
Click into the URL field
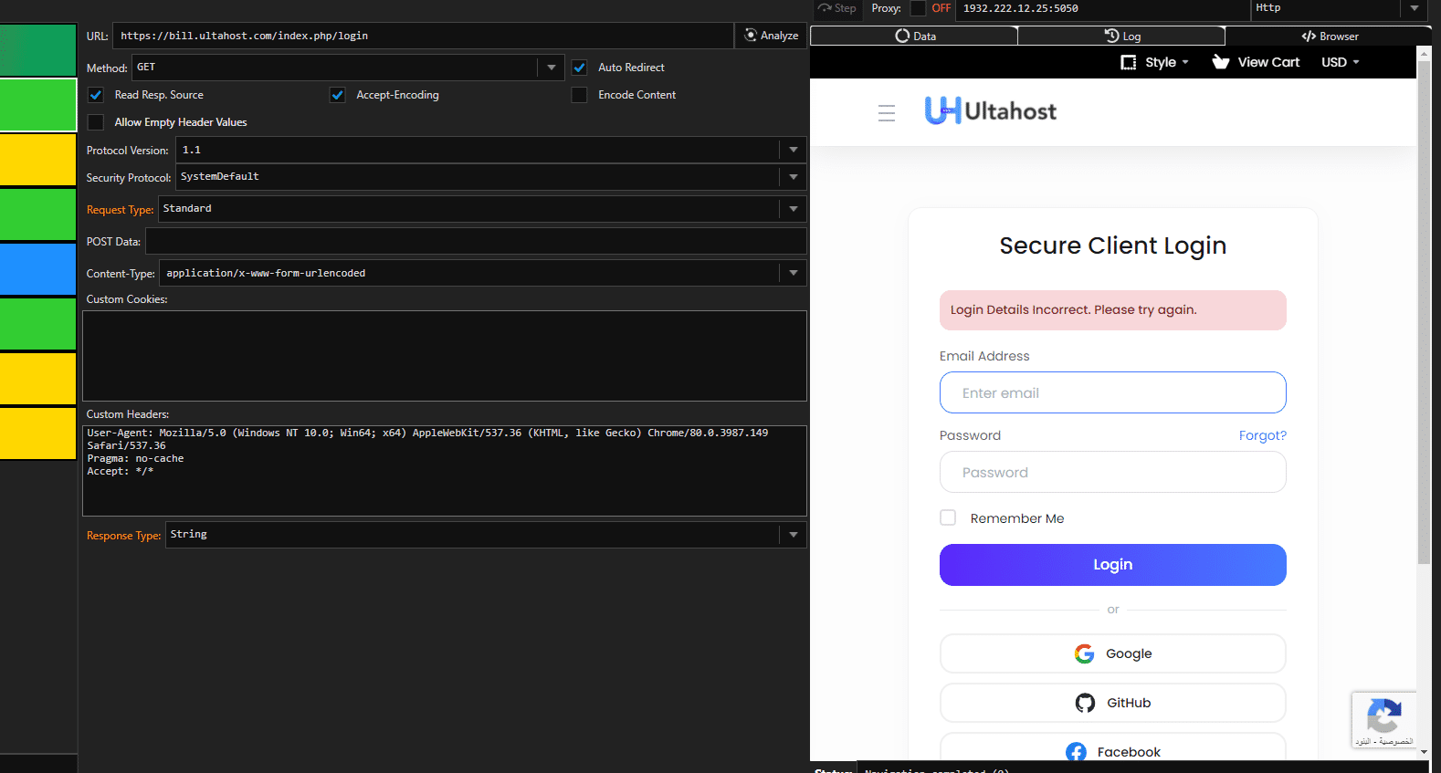423,36
